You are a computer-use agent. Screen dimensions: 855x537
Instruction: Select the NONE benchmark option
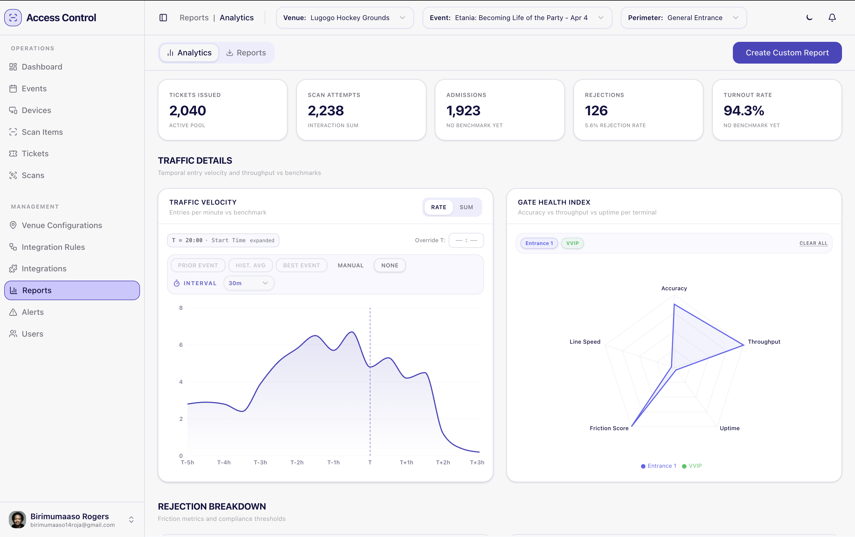point(390,265)
